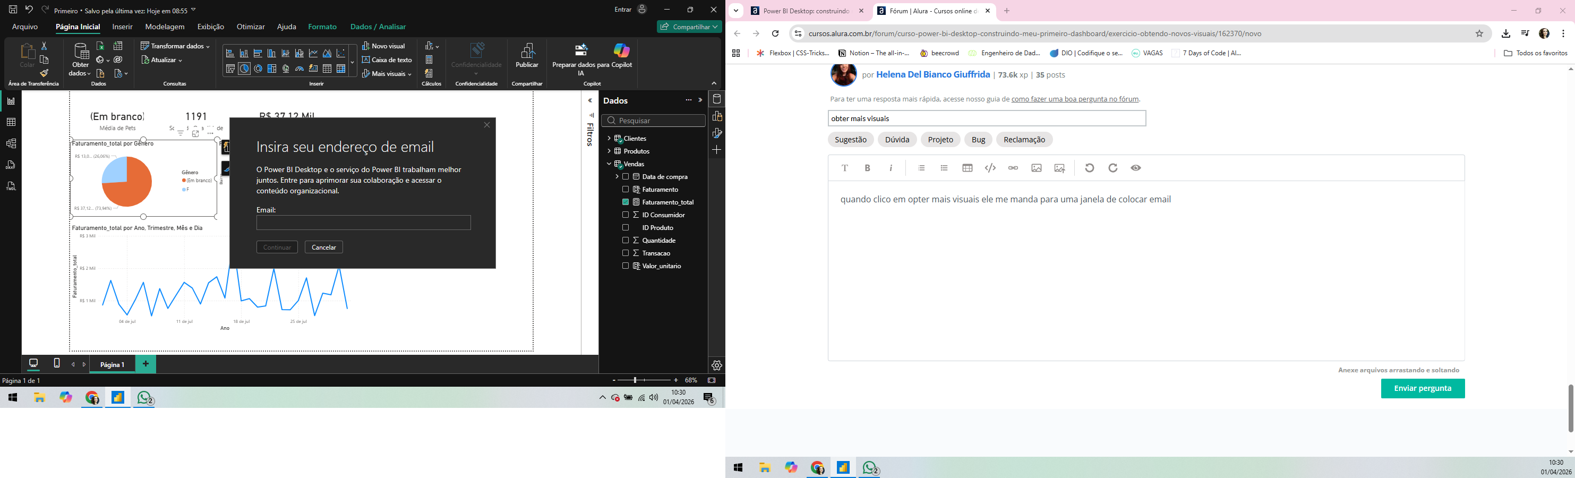Open the Format visual pane brush icon
The image size is (1575, 478).
pyautogui.click(x=717, y=133)
